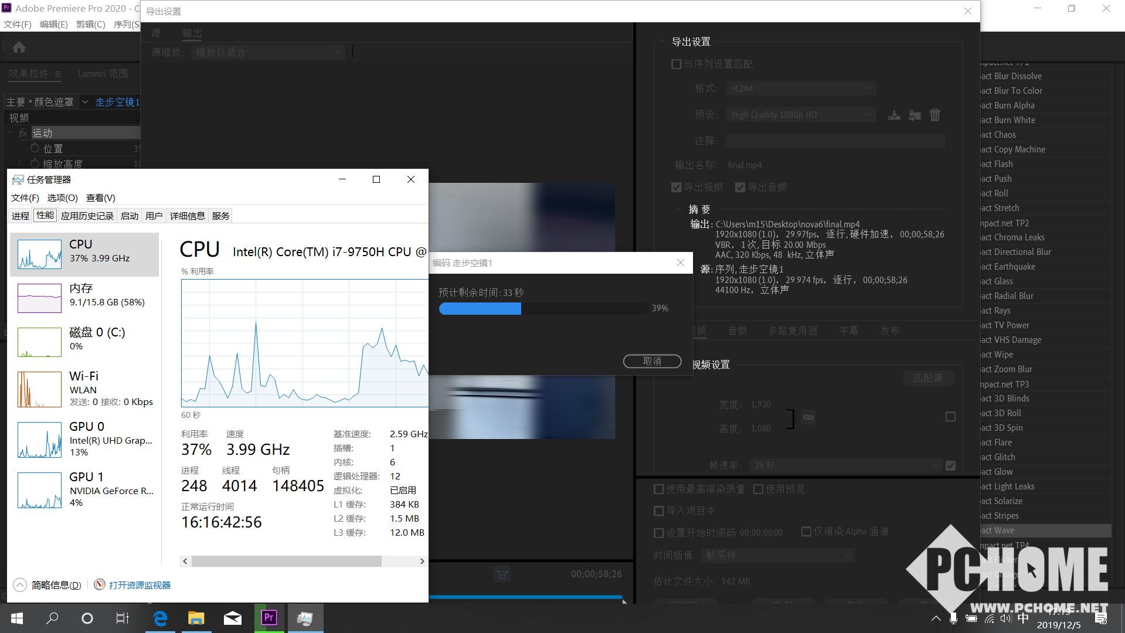Image resolution: width=1125 pixels, height=633 pixels.
Task: Open Premiere 文件(F) menu
Action: (18, 24)
